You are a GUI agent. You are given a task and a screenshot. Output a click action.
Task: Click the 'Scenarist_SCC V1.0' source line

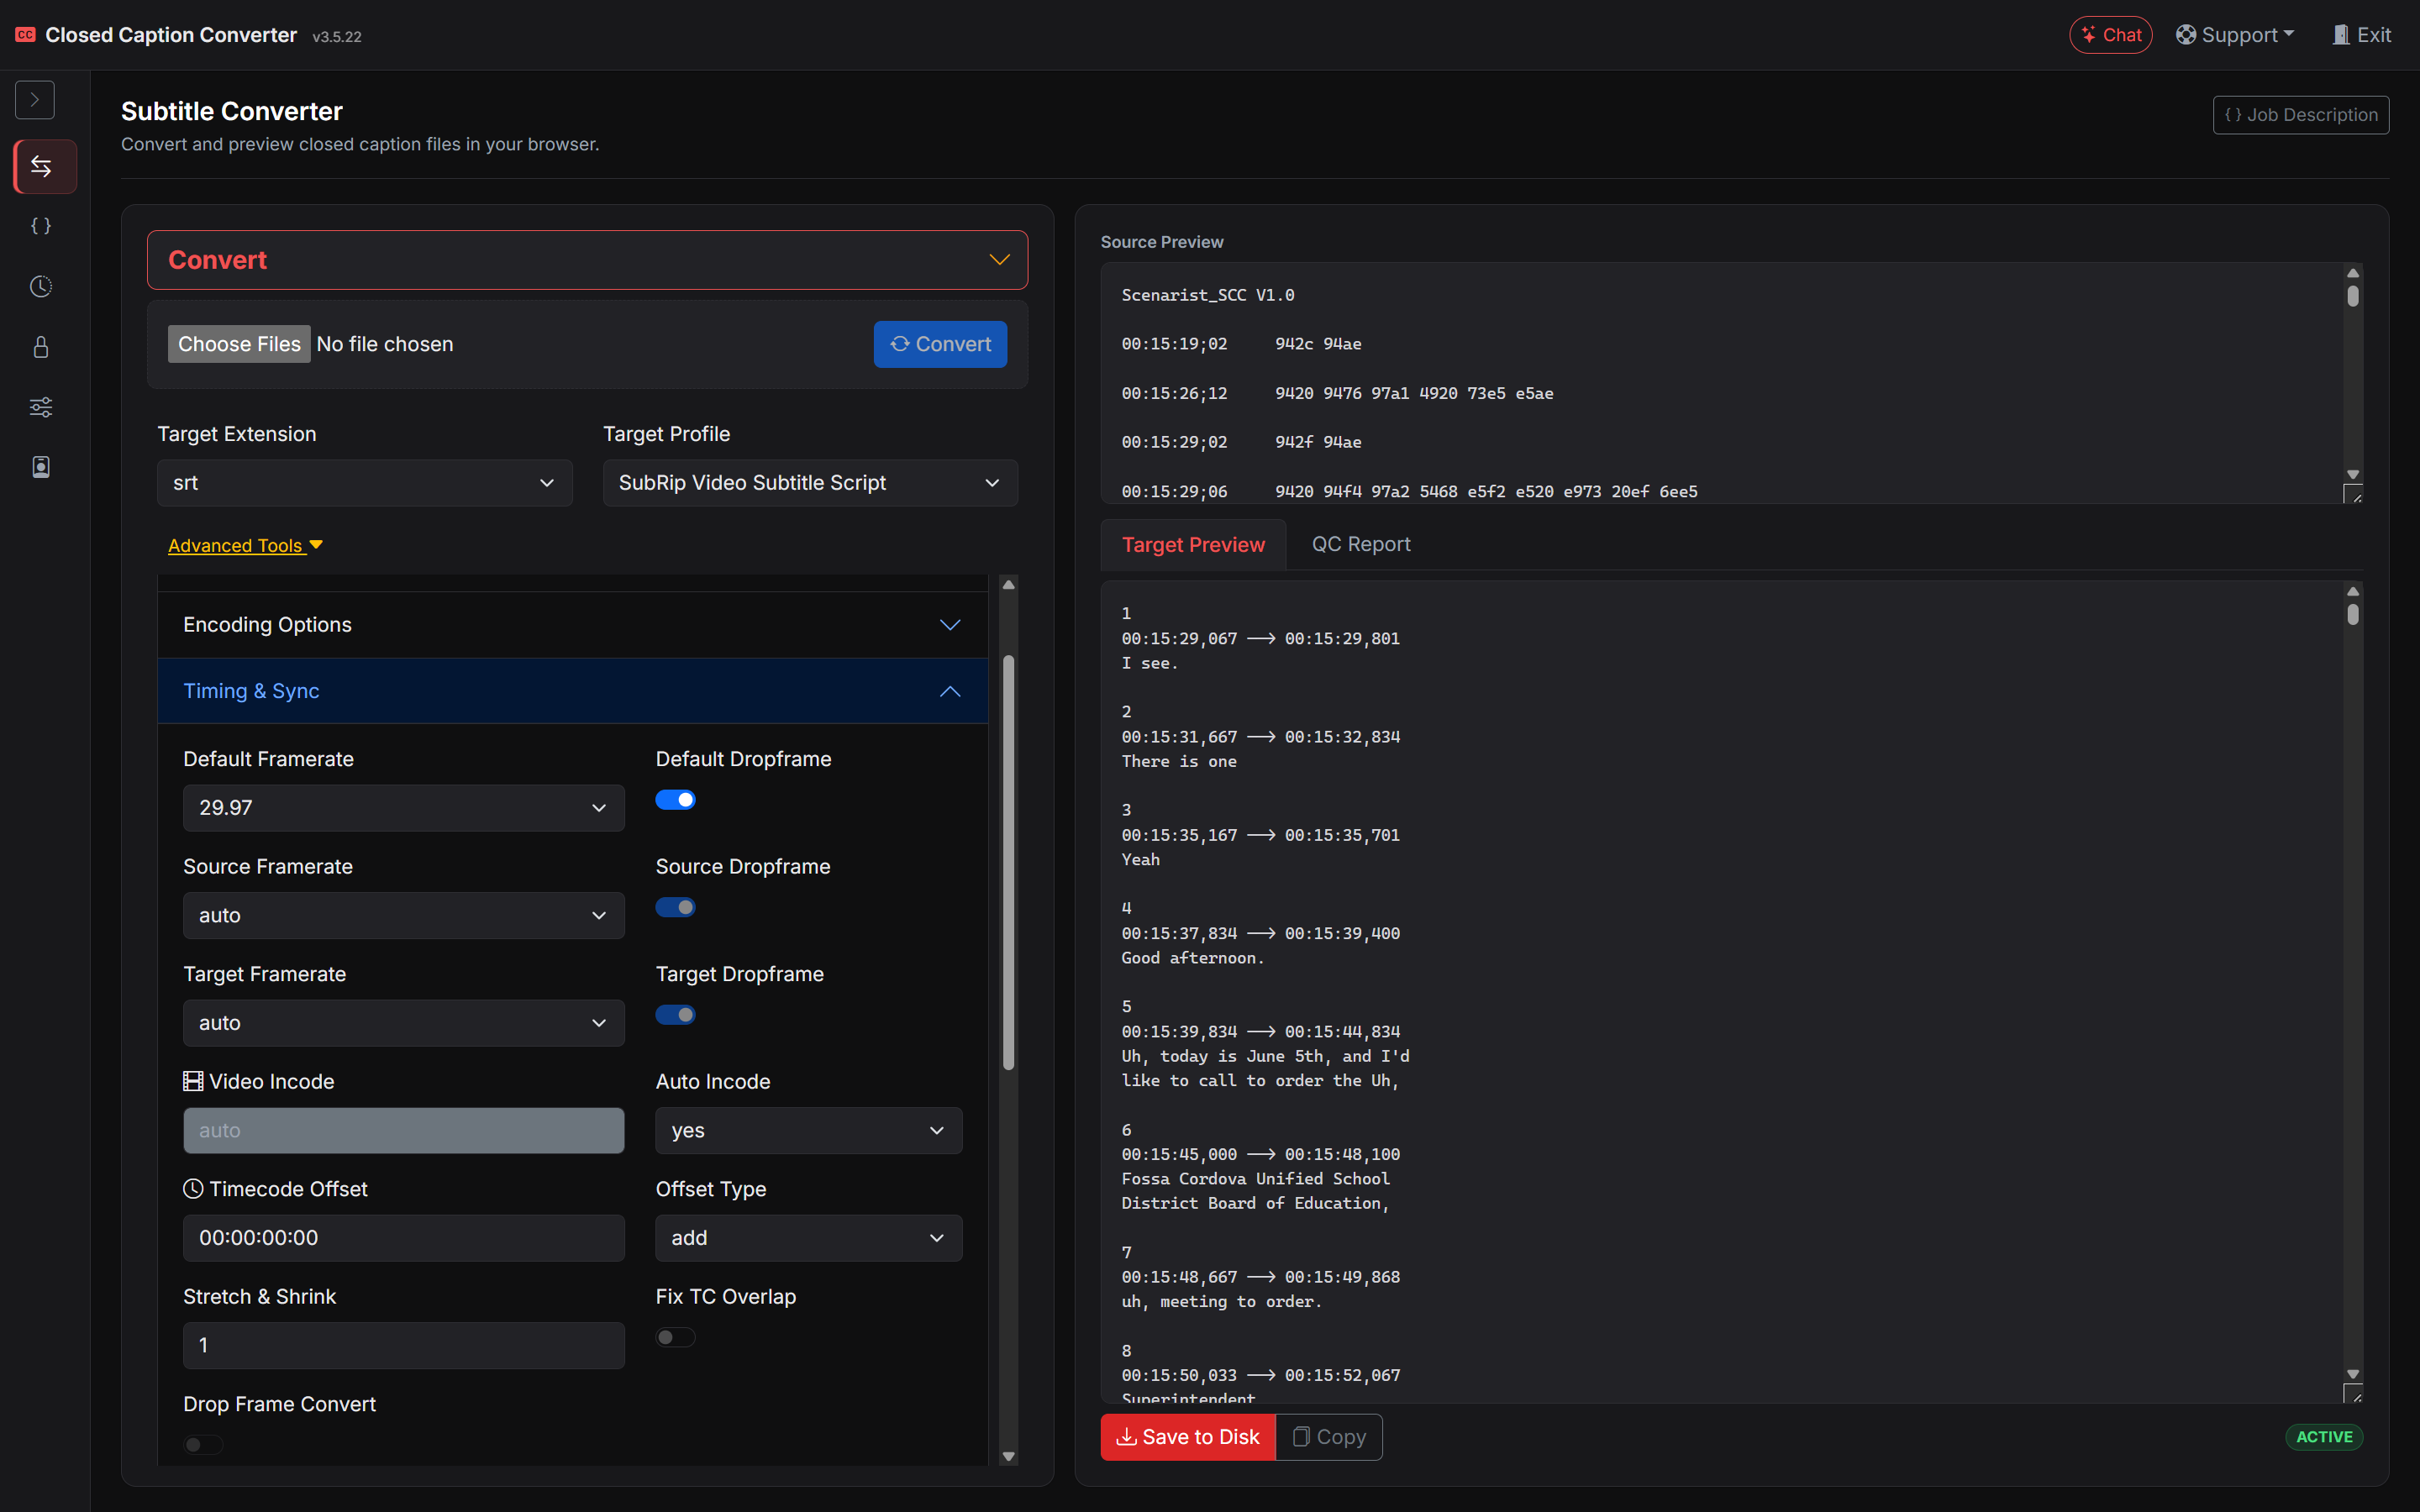[x=1208, y=295]
